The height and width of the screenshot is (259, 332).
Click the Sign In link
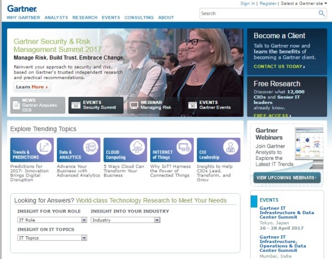click(247, 3)
